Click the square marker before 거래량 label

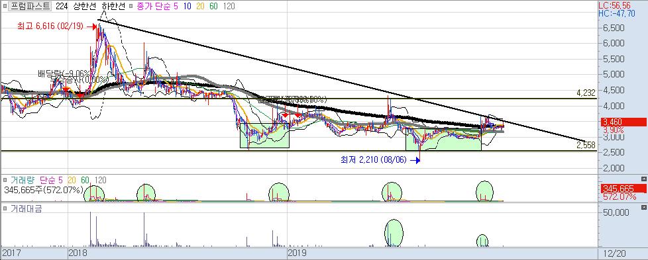click(x=4, y=180)
